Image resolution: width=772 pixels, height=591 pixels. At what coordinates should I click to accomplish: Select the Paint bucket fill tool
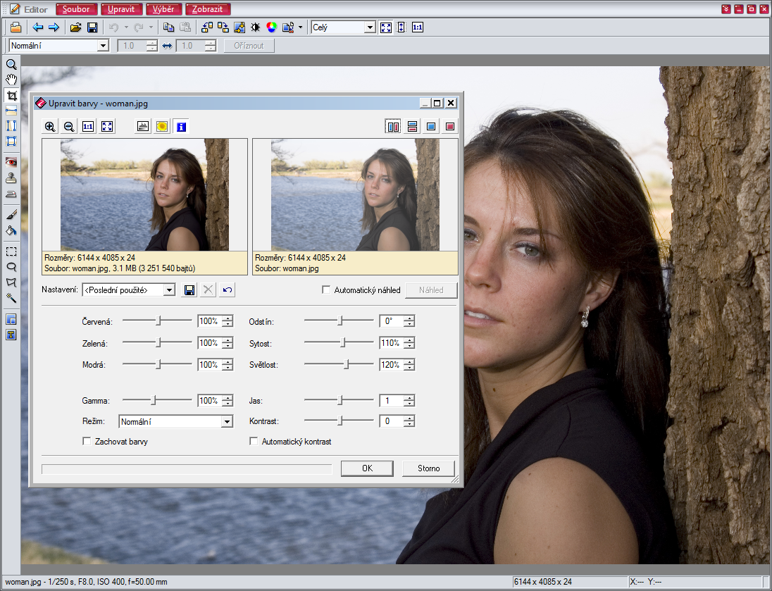click(11, 230)
